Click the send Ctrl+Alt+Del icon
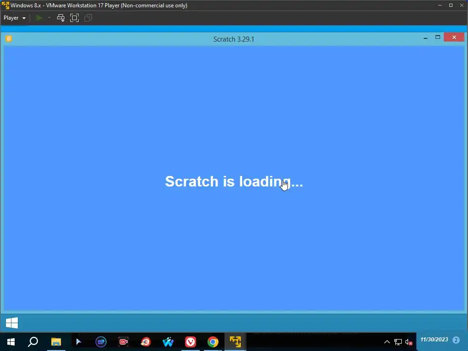The image size is (468, 351). point(61,18)
